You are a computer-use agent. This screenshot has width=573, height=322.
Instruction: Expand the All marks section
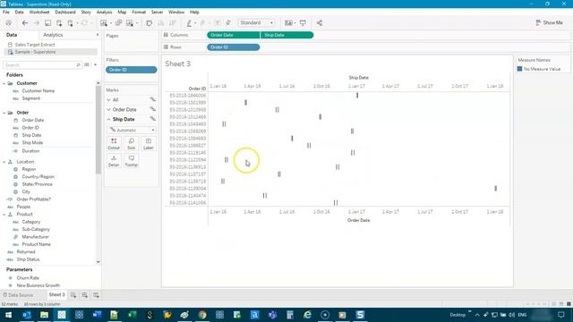(109, 99)
